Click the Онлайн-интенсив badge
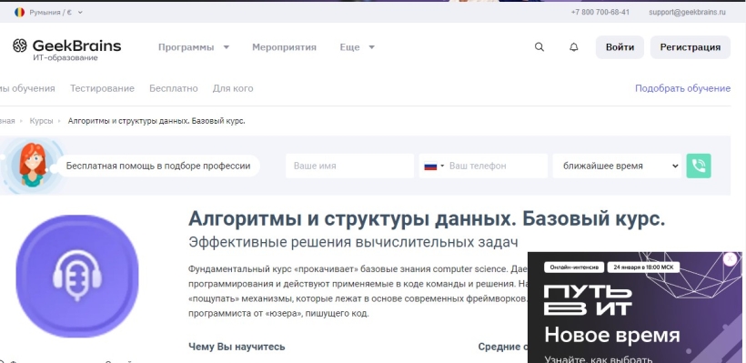Image resolution: width=746 pixels, height=363 pixels. (x=574, y=267)
